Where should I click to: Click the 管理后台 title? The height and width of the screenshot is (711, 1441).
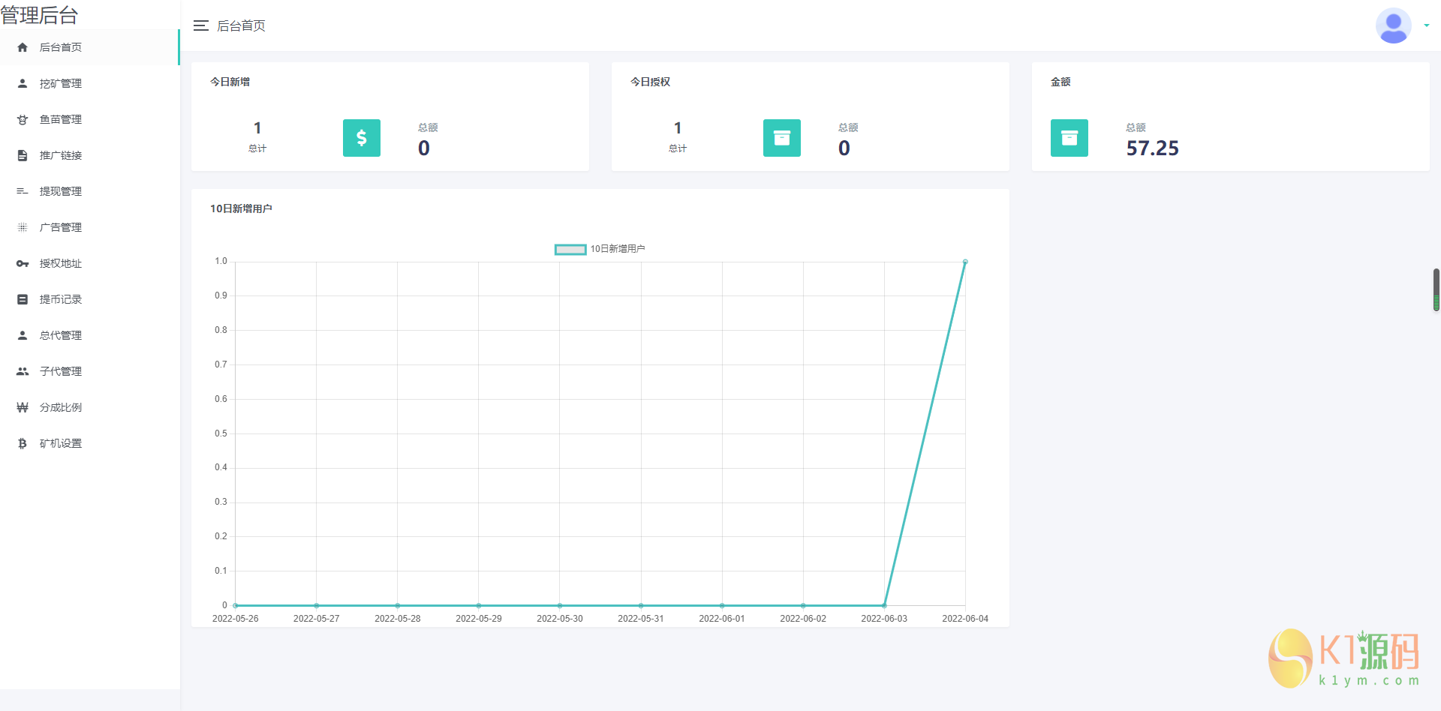coord(39,15)
